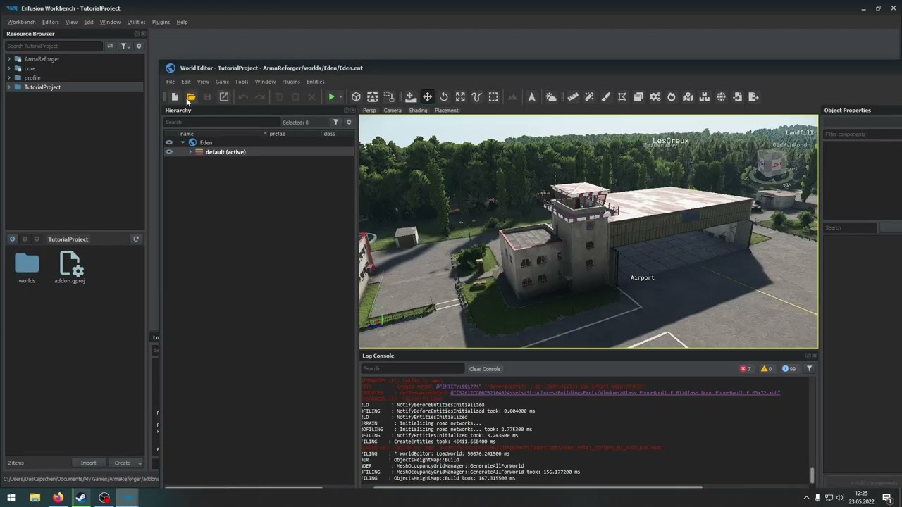902x507 pixels.
Task: Open the map markers tool icon
Action: [688, 97]
